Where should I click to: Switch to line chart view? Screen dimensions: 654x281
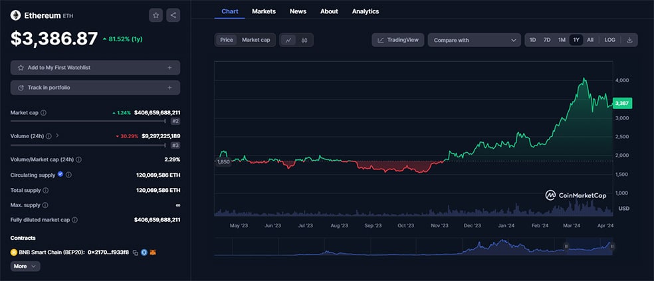point(288,40)
